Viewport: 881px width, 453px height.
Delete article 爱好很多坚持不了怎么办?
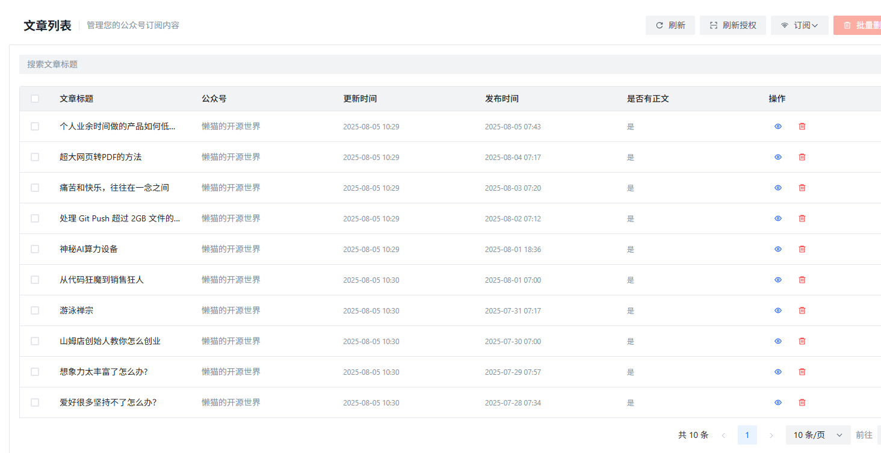(x=802, y=402)
